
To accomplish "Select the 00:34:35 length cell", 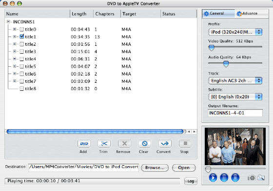I will (x=80, y=37).
